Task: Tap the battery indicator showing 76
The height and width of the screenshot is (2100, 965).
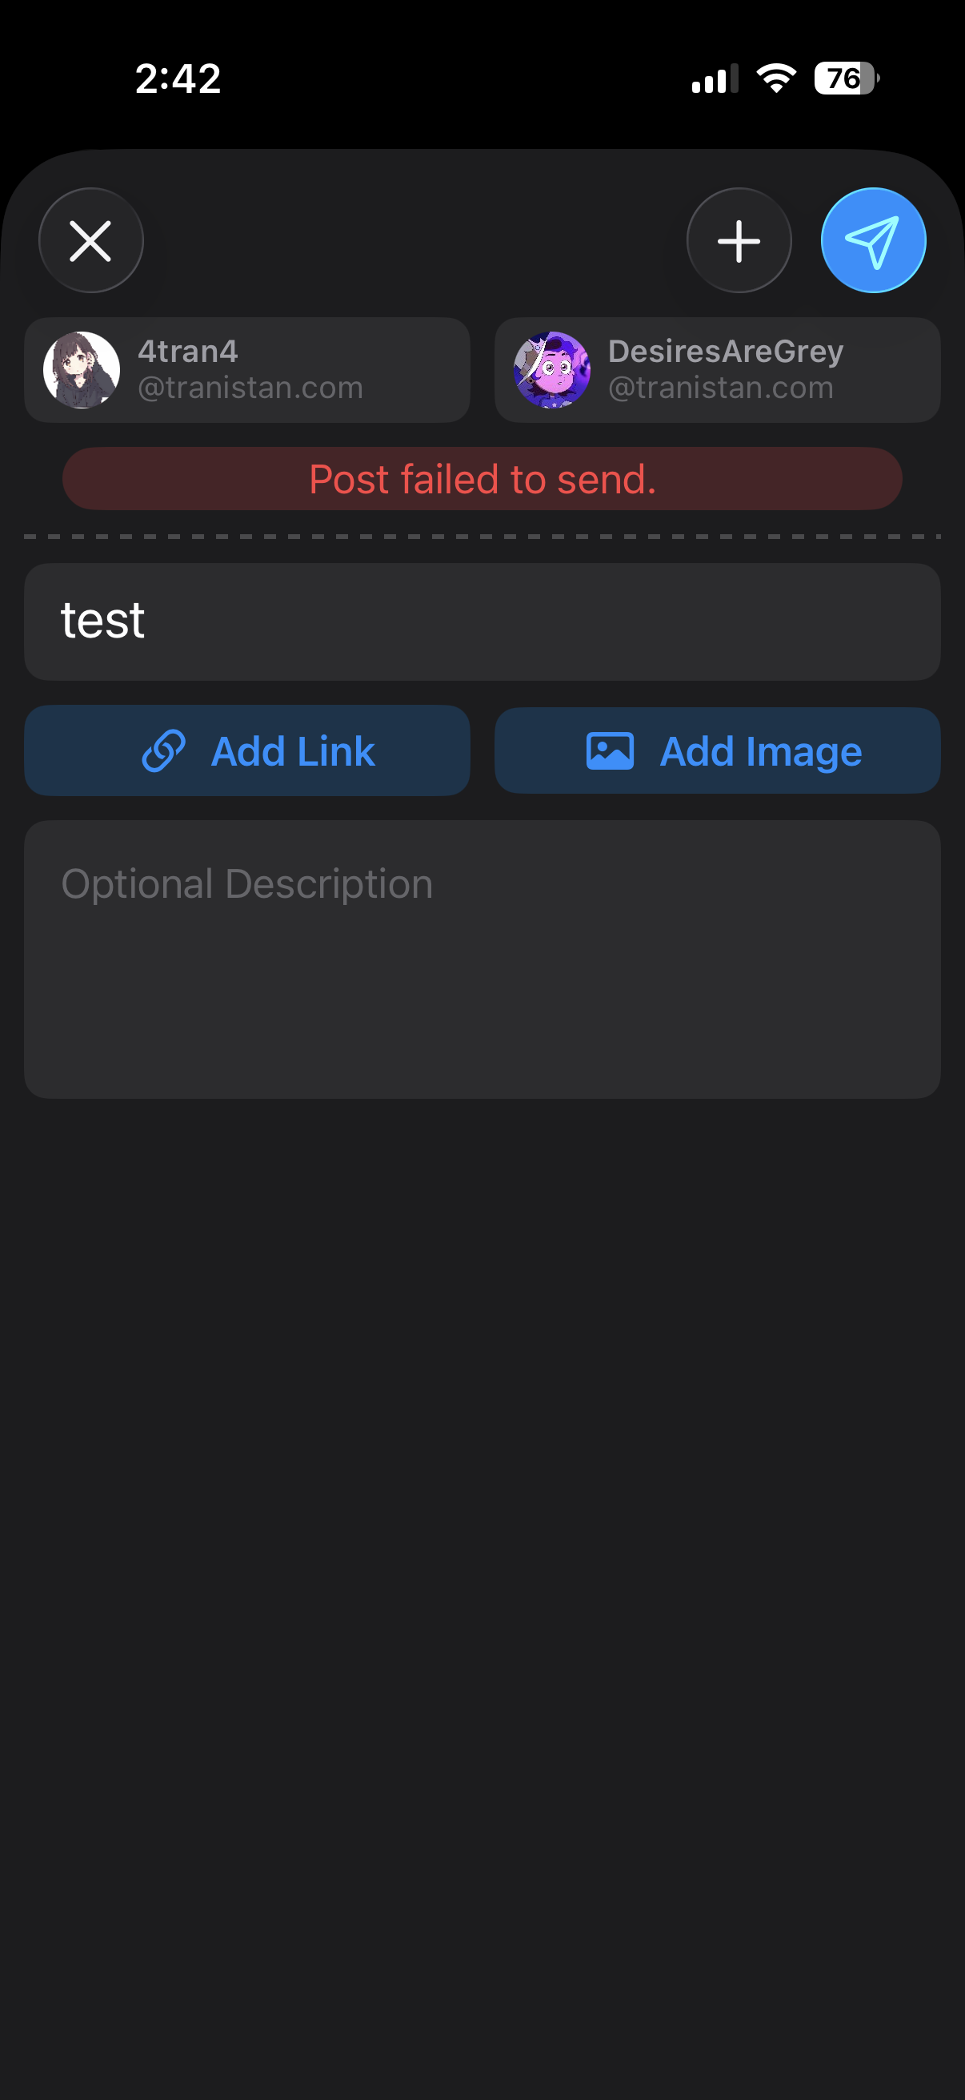Action: (845, 79)
